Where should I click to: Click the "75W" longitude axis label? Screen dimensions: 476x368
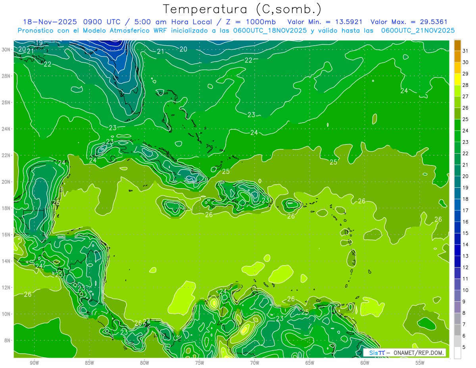pos(200,363)
